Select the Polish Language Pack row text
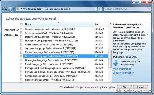 [x=49, y=64]
